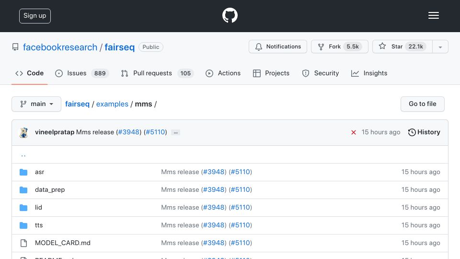Fork the repository with Fork button

tap(339, 47)
